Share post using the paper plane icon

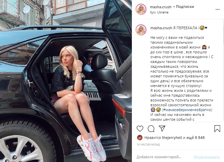coord(162,128)
